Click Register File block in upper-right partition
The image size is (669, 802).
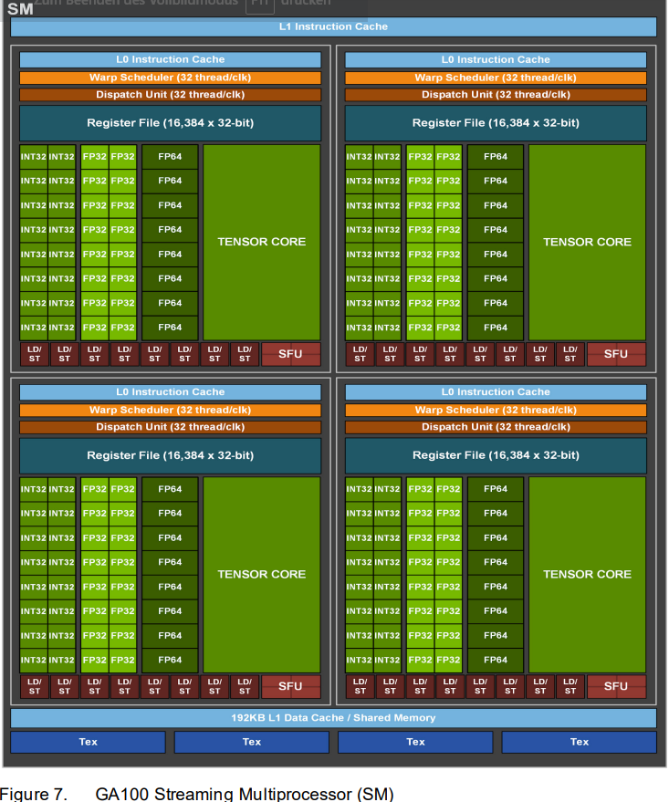click(496, 123)
